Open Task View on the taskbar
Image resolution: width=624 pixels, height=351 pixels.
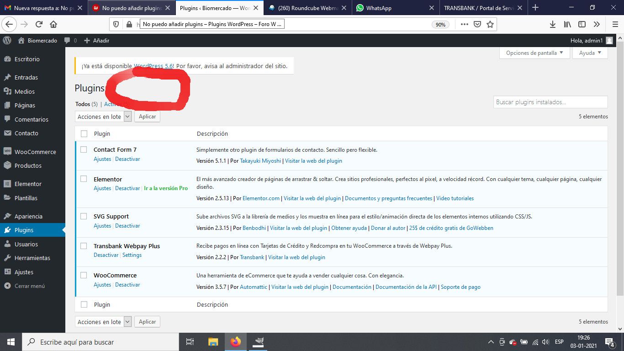(x=190, y=342)
